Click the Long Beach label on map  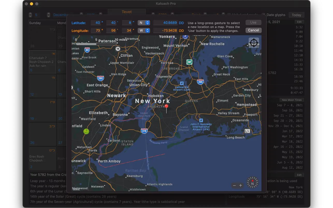pyautogui.click(x=236, y=137)
